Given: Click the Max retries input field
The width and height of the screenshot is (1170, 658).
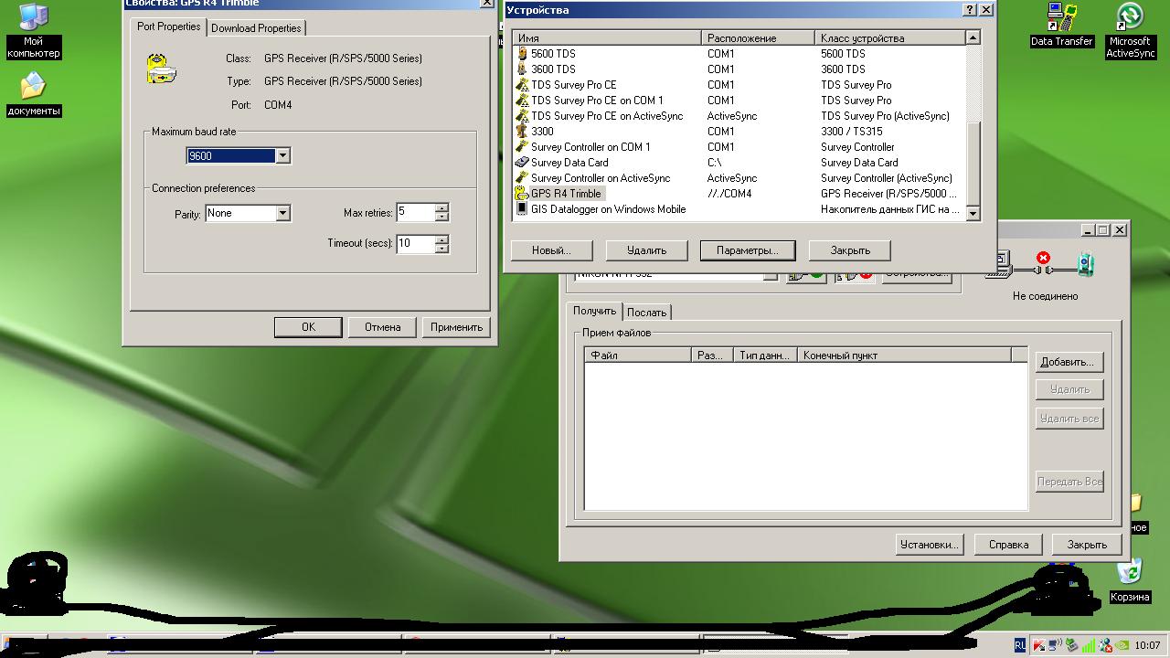Looking at the screenshot, I should [x=416, y=213].
